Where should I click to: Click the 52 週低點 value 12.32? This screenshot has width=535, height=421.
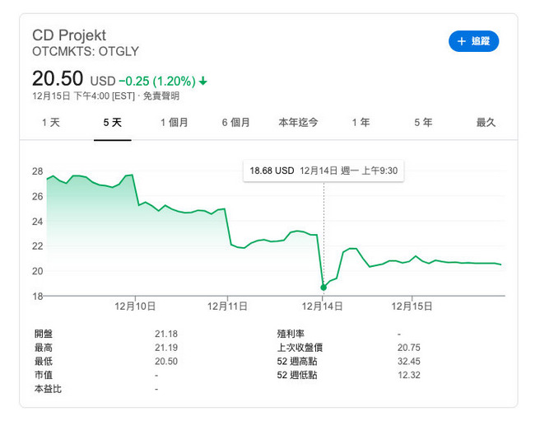(x=409, y=375)
